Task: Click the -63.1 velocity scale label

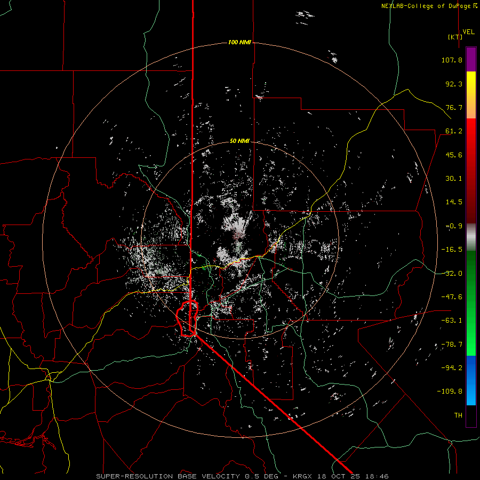Action: (x=452, y=321)
